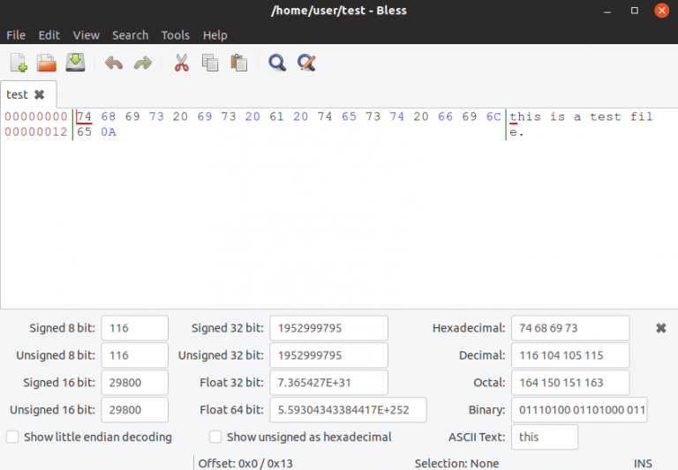Click the Undo arrow icon
This screenshot has width=678, height=470.
pos(114,63)
